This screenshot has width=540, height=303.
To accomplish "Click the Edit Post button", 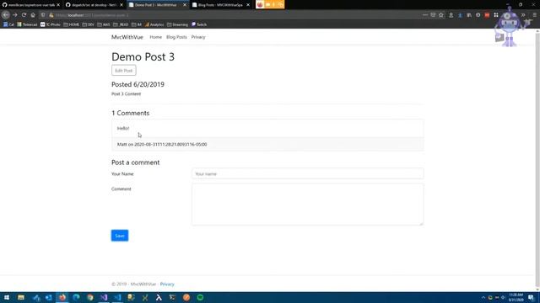I will (x=124, y=71).
